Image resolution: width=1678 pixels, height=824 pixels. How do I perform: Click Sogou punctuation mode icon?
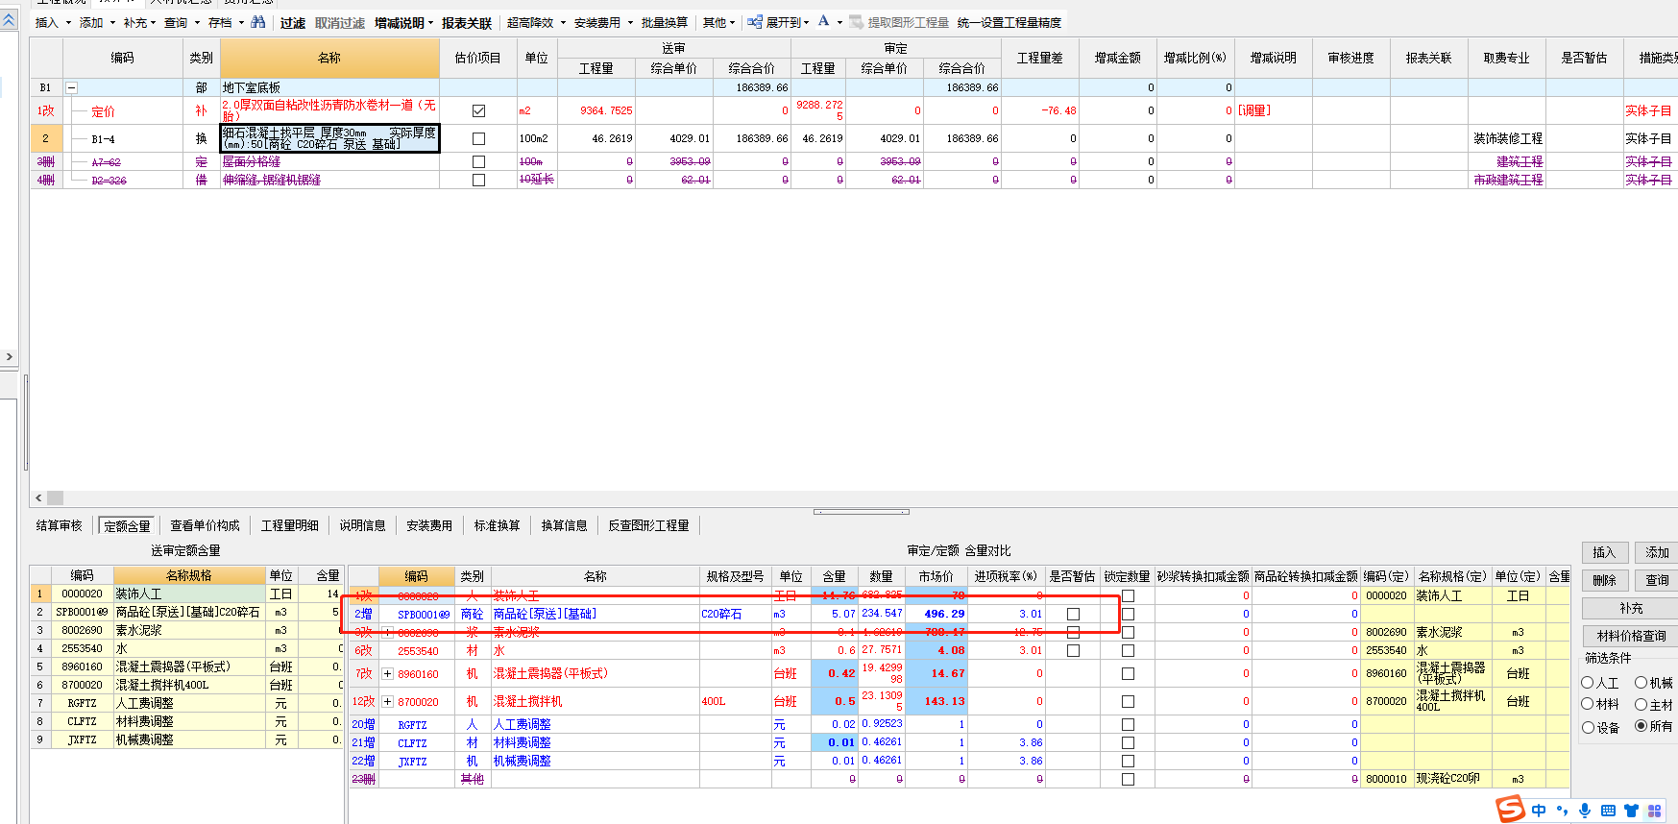click(x=1562, y=811)
